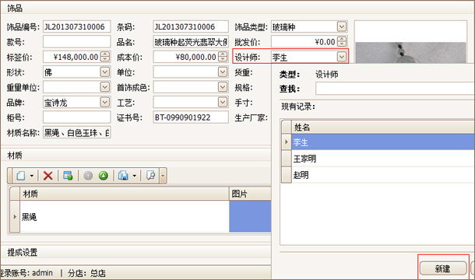The height and width of the screenshot is (280, 475).
Task: Click the 证书号 field BT-0990901922
Action: pyautogui.click(x=191, y=117)
